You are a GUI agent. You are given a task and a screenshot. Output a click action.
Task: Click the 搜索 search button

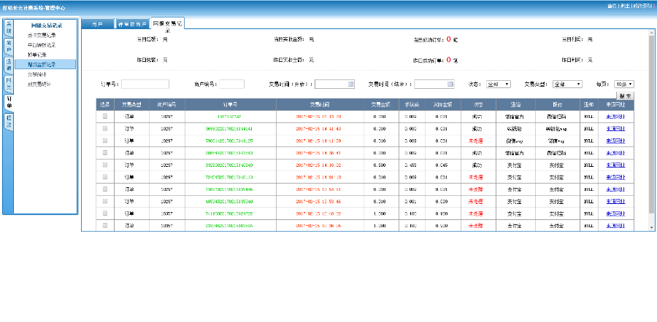625,95
